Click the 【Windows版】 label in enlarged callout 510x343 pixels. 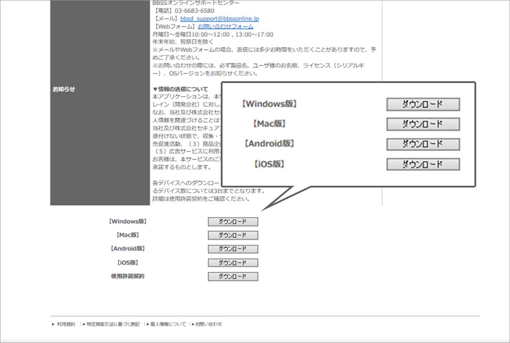(269, 104)
